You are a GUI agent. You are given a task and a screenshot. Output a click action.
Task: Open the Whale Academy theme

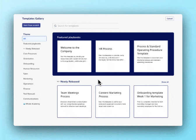(x=32, y=104)
